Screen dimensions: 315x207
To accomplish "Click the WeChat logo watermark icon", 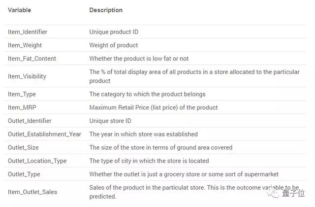I will (x=273, y=193).
